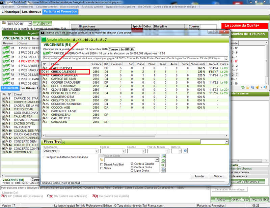Click the green refresh icon beside Piste et Corde
270x208 pixels.
click(x=164, y=161)
